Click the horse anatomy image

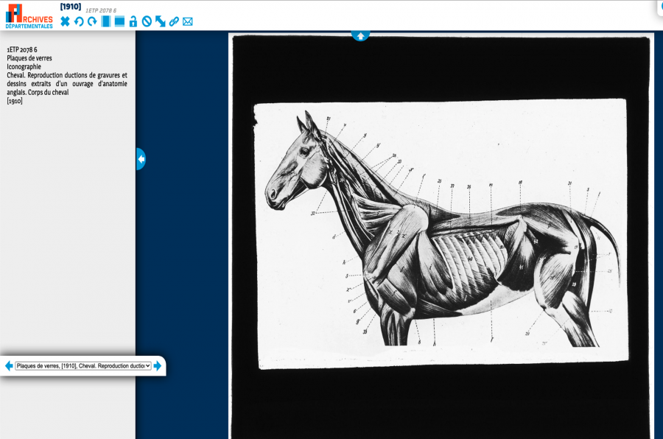(441, 234)
